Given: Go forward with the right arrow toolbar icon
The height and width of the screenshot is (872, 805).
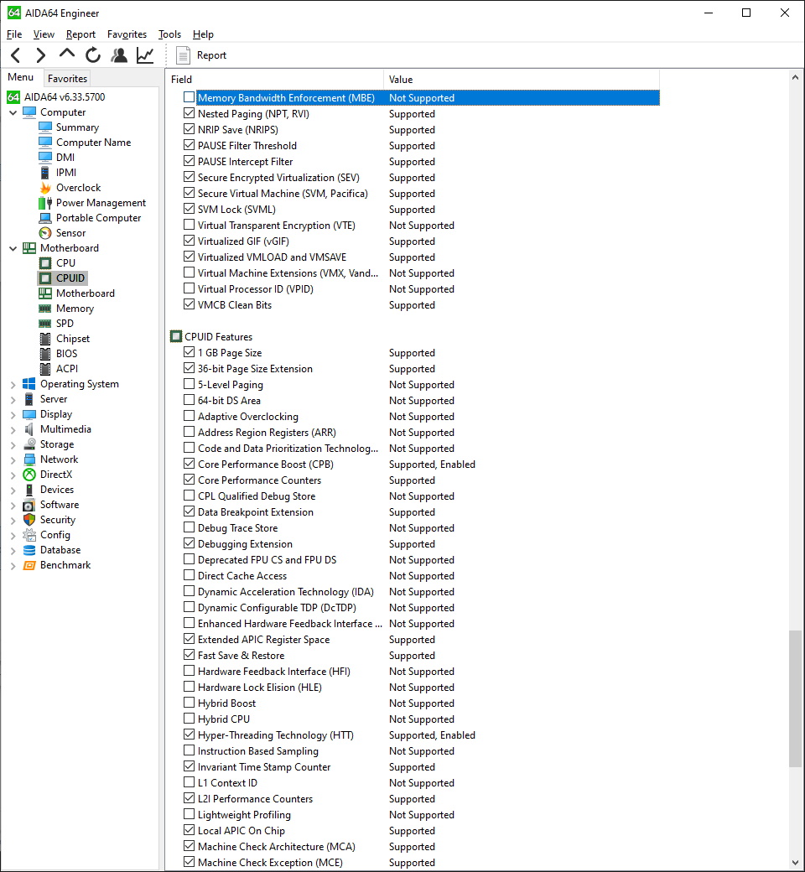Looking at the screenshot, I should pyautogui.click(x=40, y=55).
